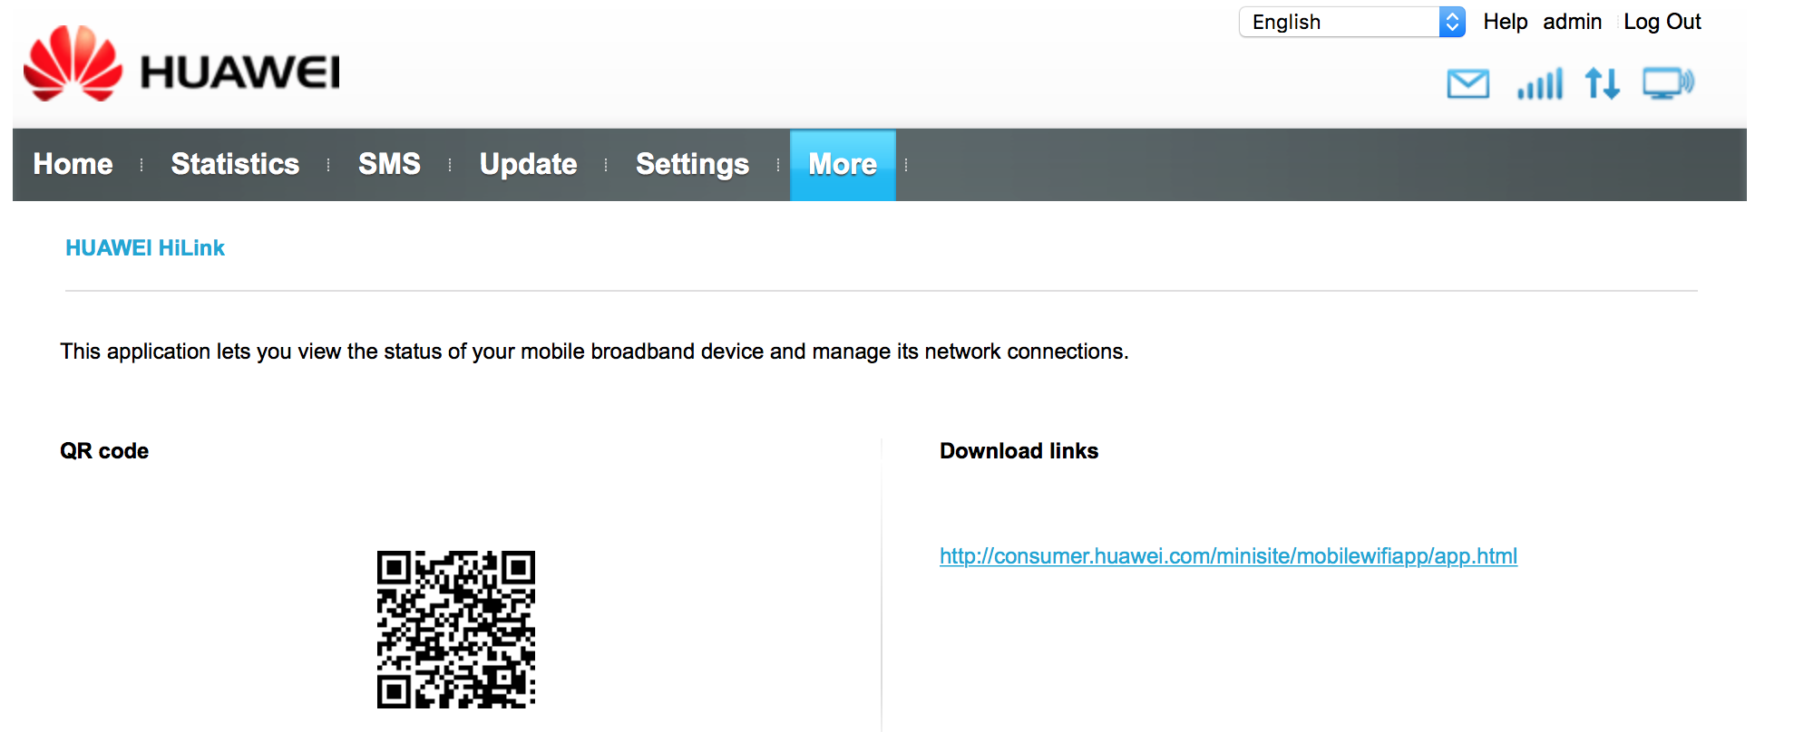Click the 'QR code' heading text

[x=104, y=451]
